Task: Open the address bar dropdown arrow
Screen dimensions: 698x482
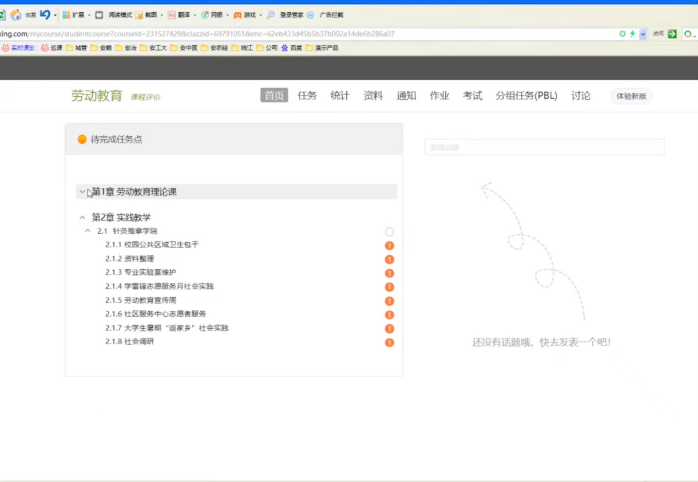Action: click(643, 34)
